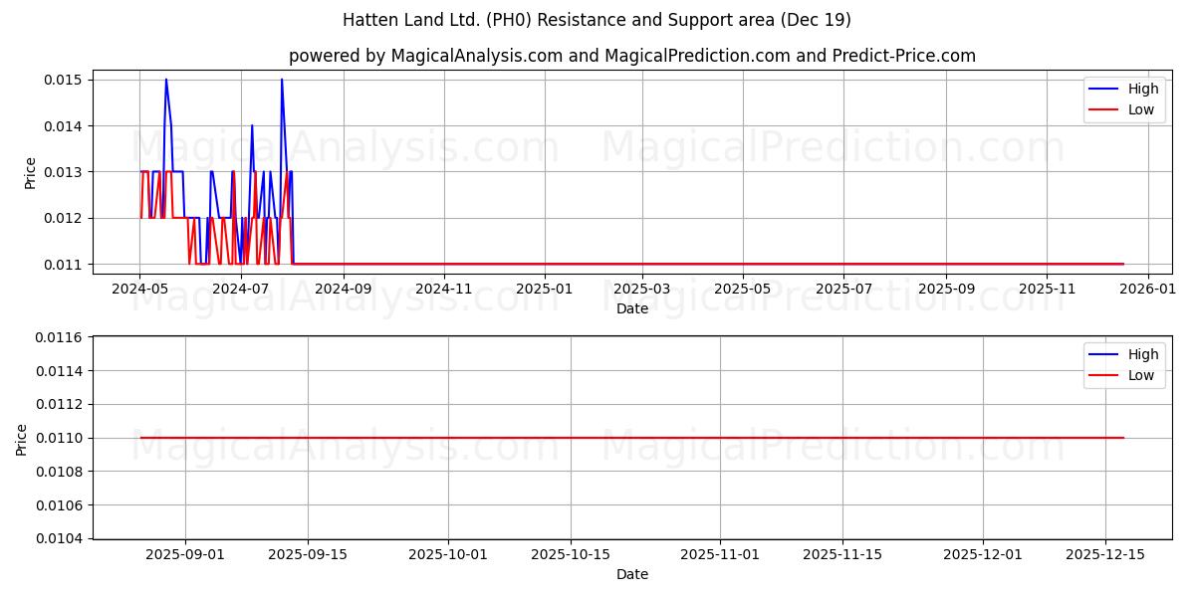Toggle the Low entry in bottom legend

[x=1141, y=375]
